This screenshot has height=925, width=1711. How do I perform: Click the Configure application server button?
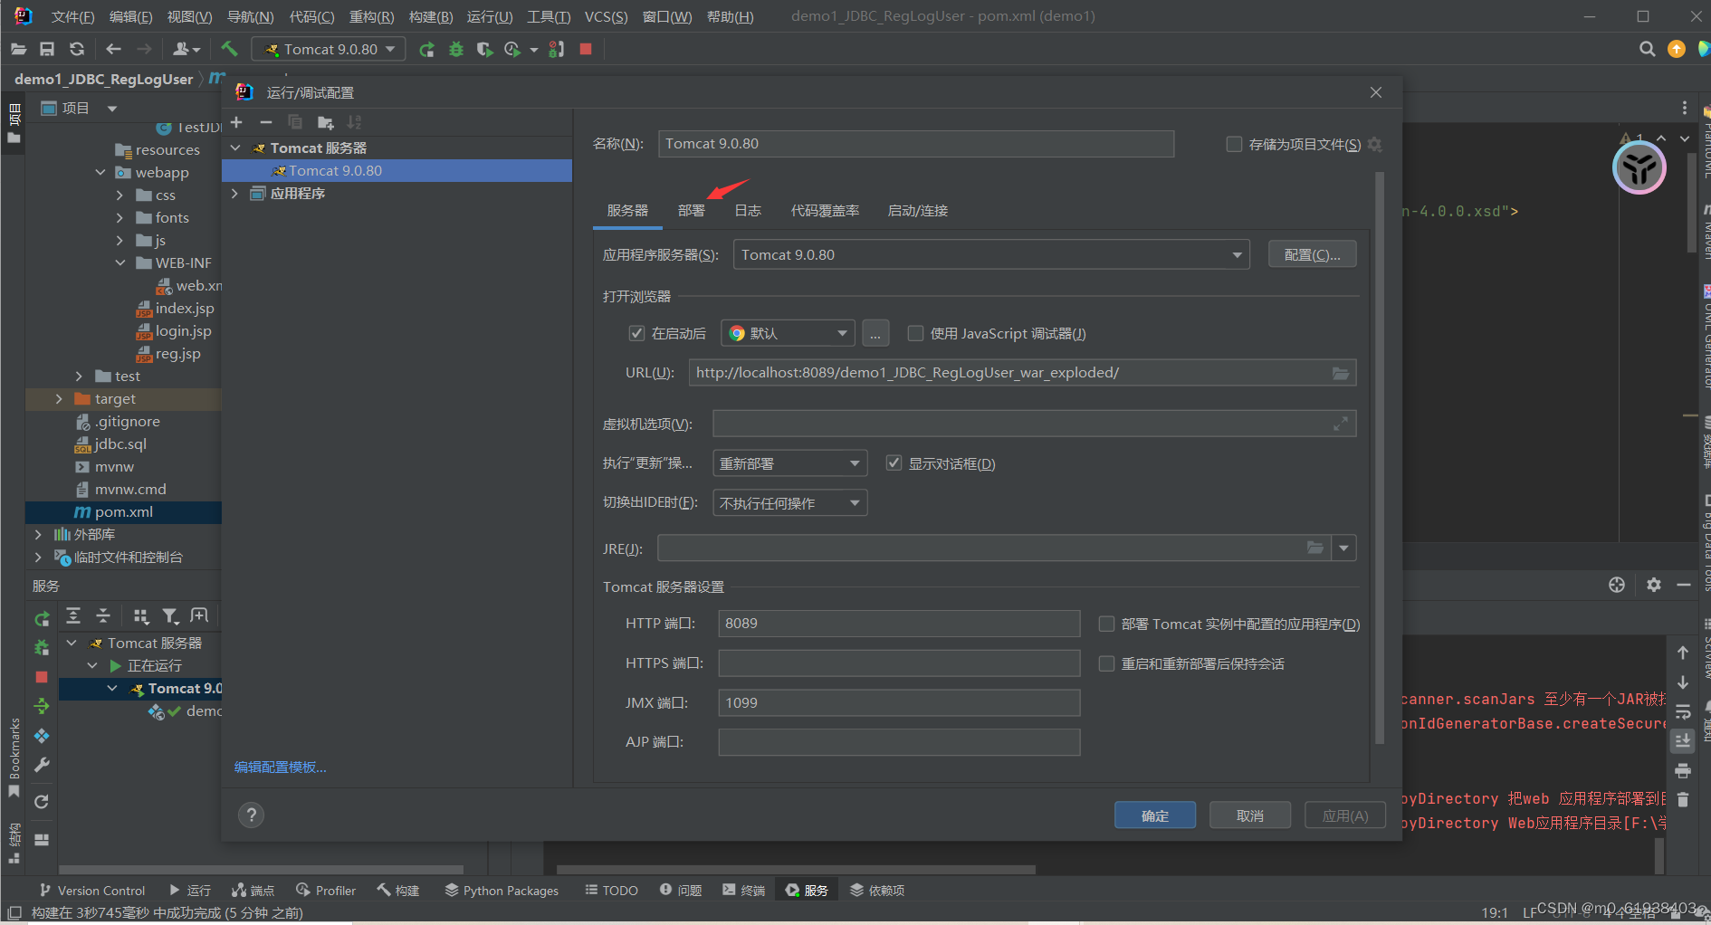point(1312,254)
